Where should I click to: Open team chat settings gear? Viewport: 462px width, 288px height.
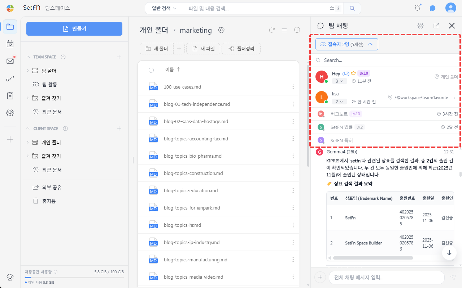pyautogui.click(x=420, y=26)
